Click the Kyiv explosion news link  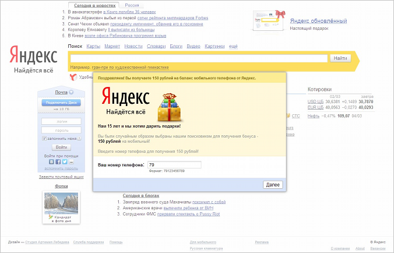(125, 36)
